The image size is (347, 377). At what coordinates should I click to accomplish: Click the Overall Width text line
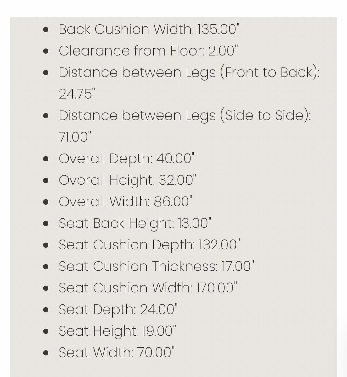tap(126, 202)
